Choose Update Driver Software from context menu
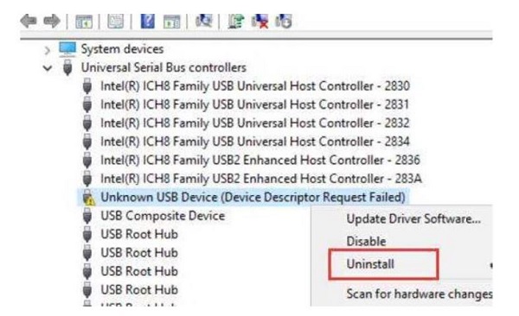The width and height of the screenshot is (519, 316). [x=413, y=218]
